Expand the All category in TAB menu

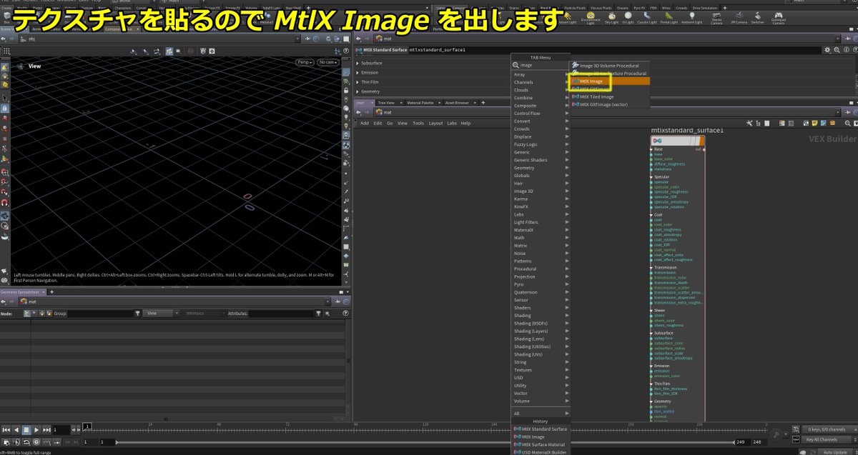click(x=541, y=413)
